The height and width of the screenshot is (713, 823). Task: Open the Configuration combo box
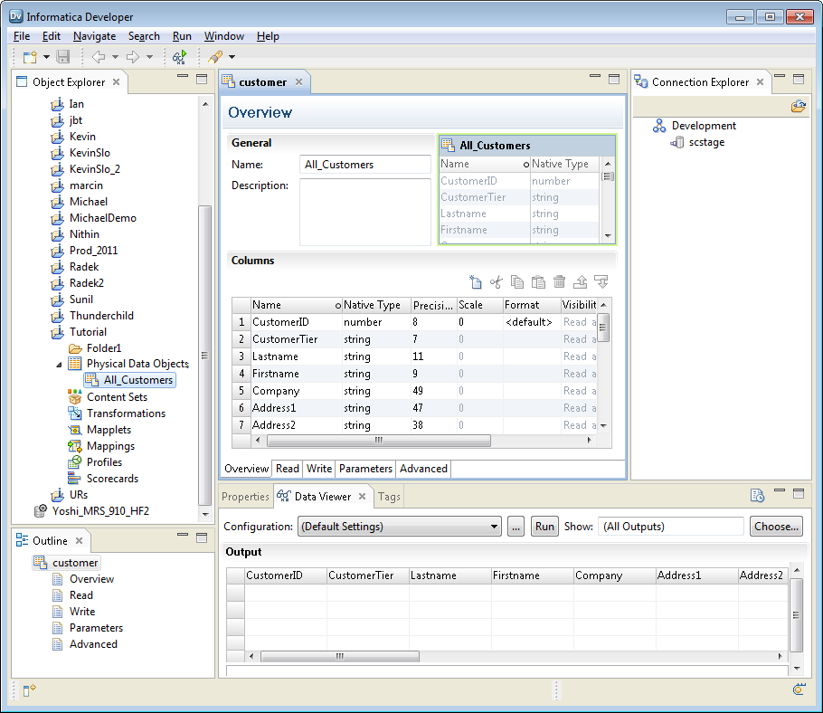click(x=400, y=527)
